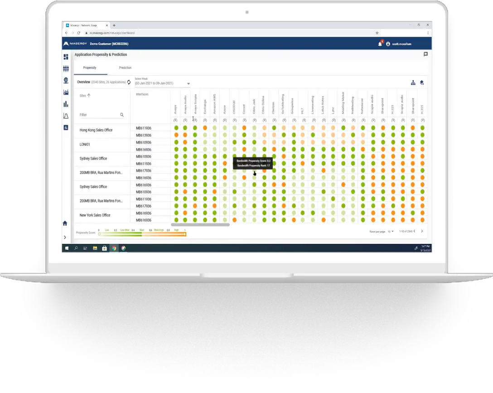
Task: Switch to the Prediction tab
Action: pyautogui.click(x=125, y=68)
